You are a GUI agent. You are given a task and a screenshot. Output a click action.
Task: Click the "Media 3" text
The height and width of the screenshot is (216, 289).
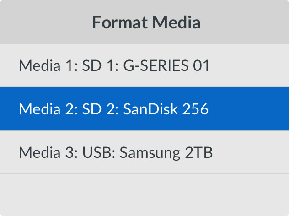tap(45, 152)
